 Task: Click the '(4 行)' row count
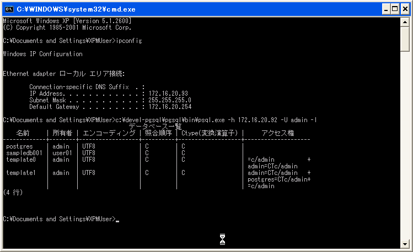[x=13, y=193]
